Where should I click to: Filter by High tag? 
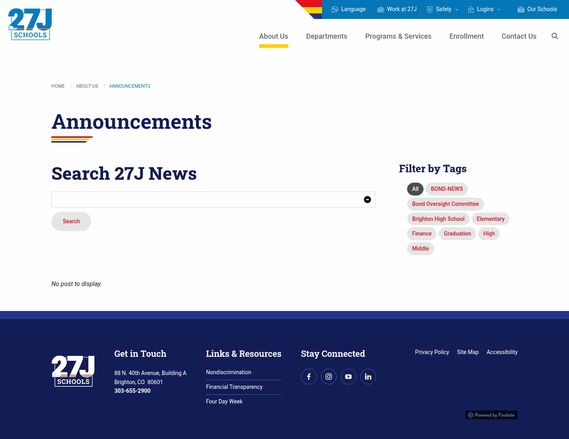tap(489, 234)
